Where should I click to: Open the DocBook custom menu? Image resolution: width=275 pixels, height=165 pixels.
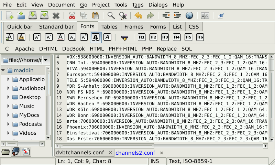[x=73, y=49]
